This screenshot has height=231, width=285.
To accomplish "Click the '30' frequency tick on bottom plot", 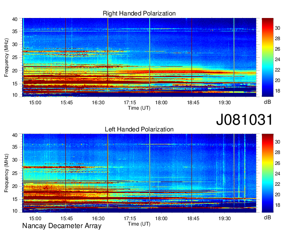I will (x=15, y=160).
